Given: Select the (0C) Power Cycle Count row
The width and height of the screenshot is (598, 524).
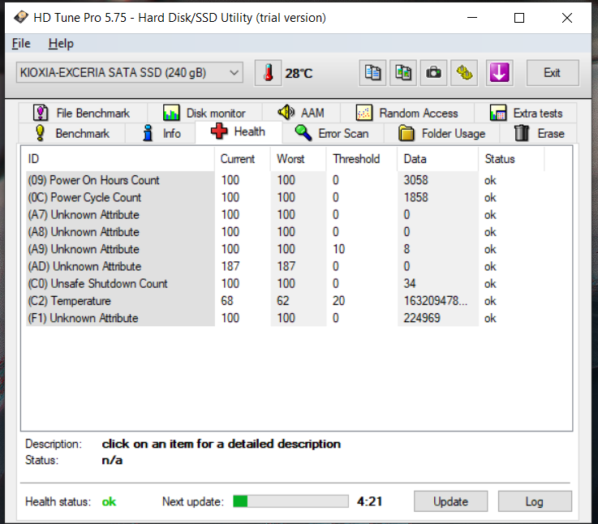Looking at the screenshot, I should click(x=285, y=197).
